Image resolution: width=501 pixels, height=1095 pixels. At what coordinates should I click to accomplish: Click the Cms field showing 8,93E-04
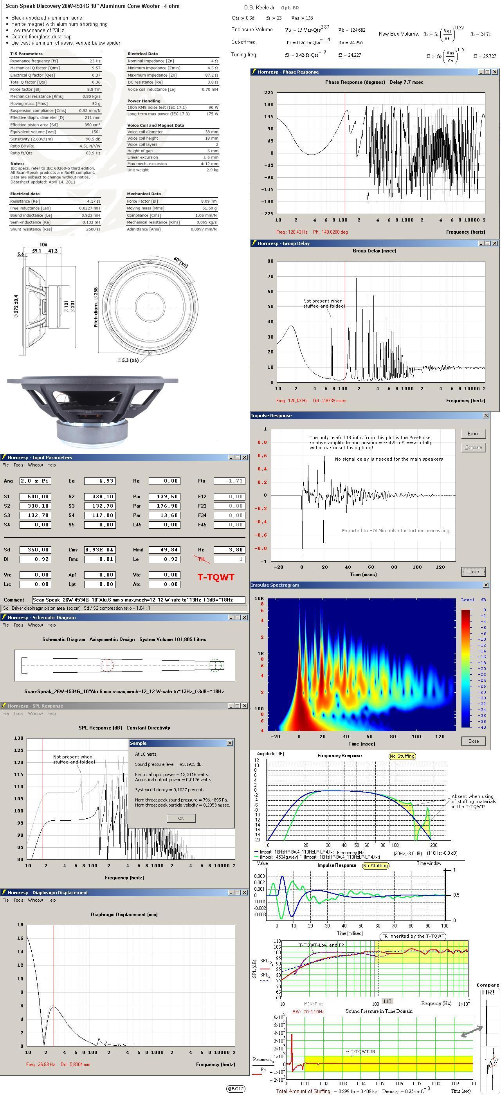coord(99,549)
